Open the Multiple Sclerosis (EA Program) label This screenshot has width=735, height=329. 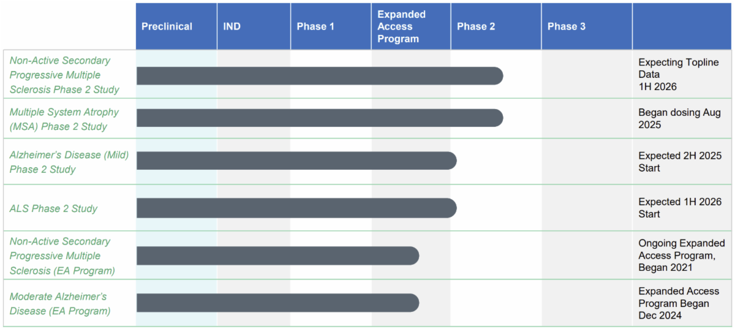click(x=62, y=255)
